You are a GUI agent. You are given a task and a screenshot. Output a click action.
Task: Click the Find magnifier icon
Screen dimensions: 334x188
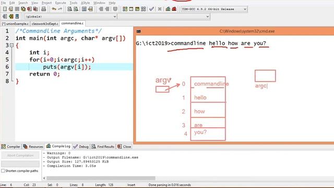point(69,9)
